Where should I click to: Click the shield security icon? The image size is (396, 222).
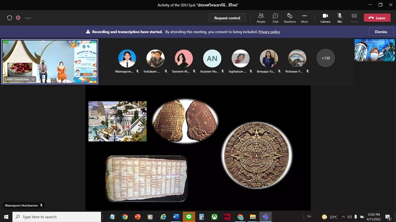click(10, 18)
